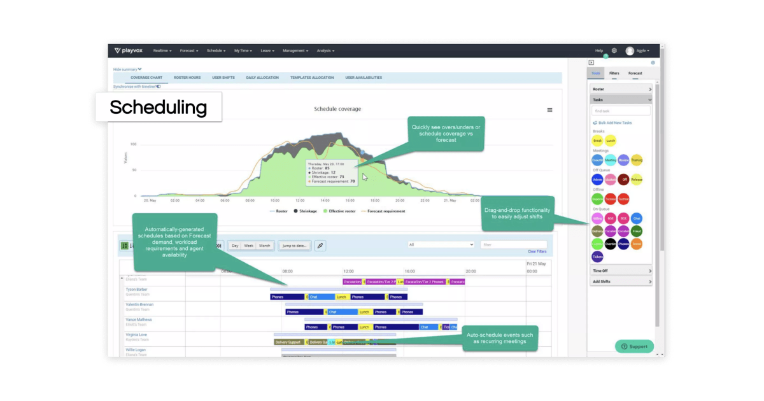Screen dimensions: 764x401
Task: Click the green sort icon in schedule toolbar
Action: (125, 245)
